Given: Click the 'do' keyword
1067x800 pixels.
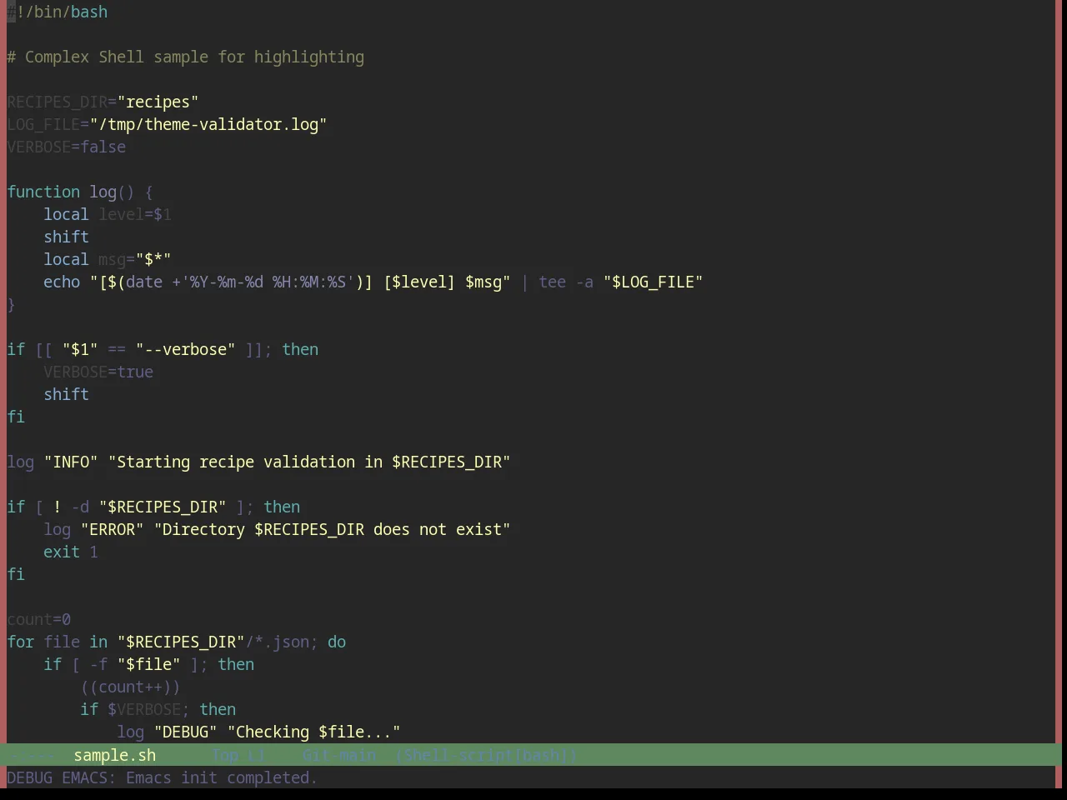Looking at the screenshot, I should [x=337, y=642].
